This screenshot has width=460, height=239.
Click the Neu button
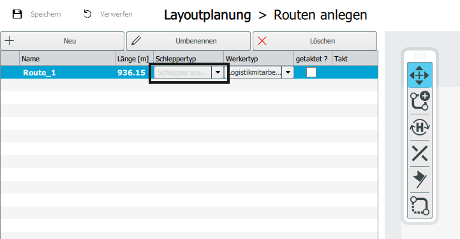point(62,41)
